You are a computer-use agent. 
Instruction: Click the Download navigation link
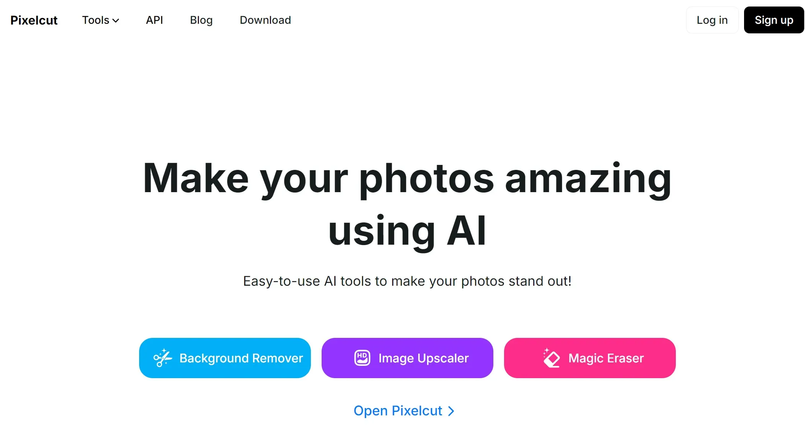[x=265, y=20]
